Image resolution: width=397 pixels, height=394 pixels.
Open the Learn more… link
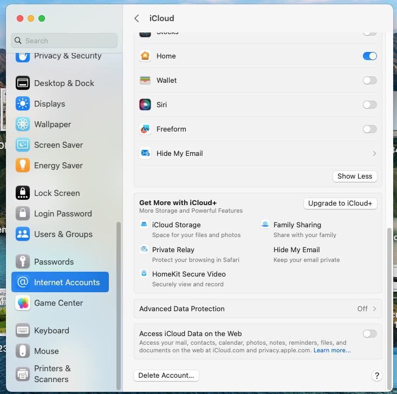[332, 350]
